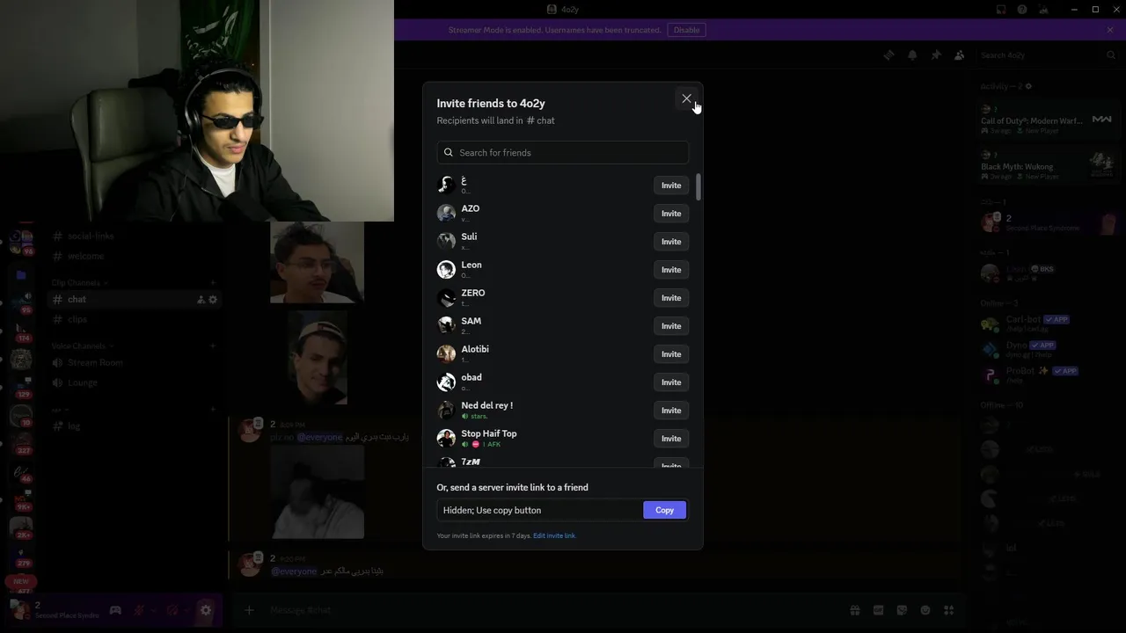Toggle headset deafen in the user panel

172,610
